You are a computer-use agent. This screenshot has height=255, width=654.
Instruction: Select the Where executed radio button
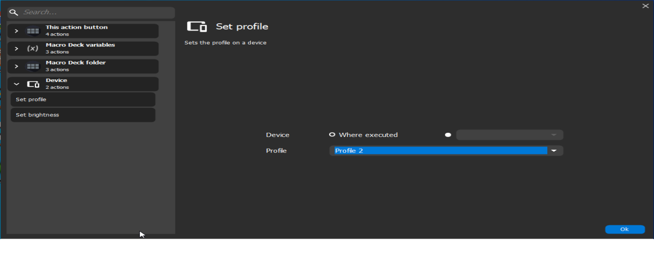click(x=332, y=135)
